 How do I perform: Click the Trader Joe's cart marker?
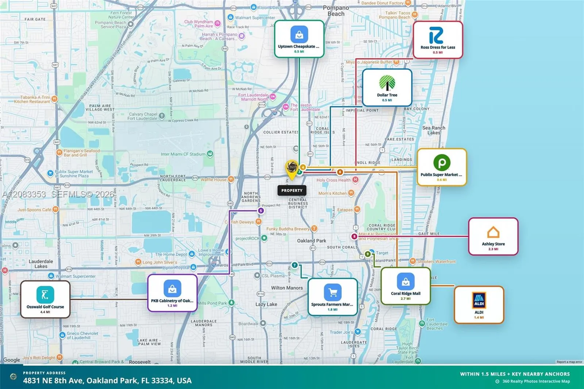pos(358,332)
